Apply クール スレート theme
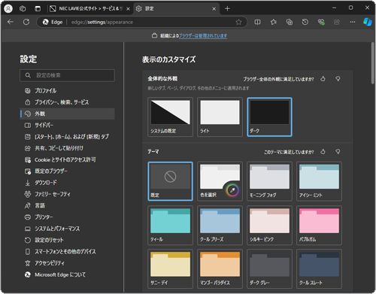This screenshot has height=294, width=376. 319,268
